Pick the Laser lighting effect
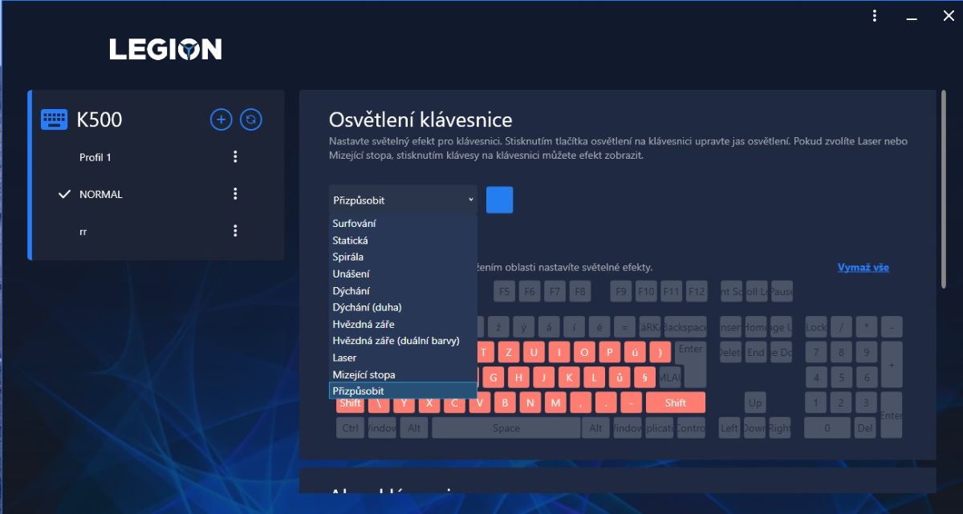 pos(345,358)
